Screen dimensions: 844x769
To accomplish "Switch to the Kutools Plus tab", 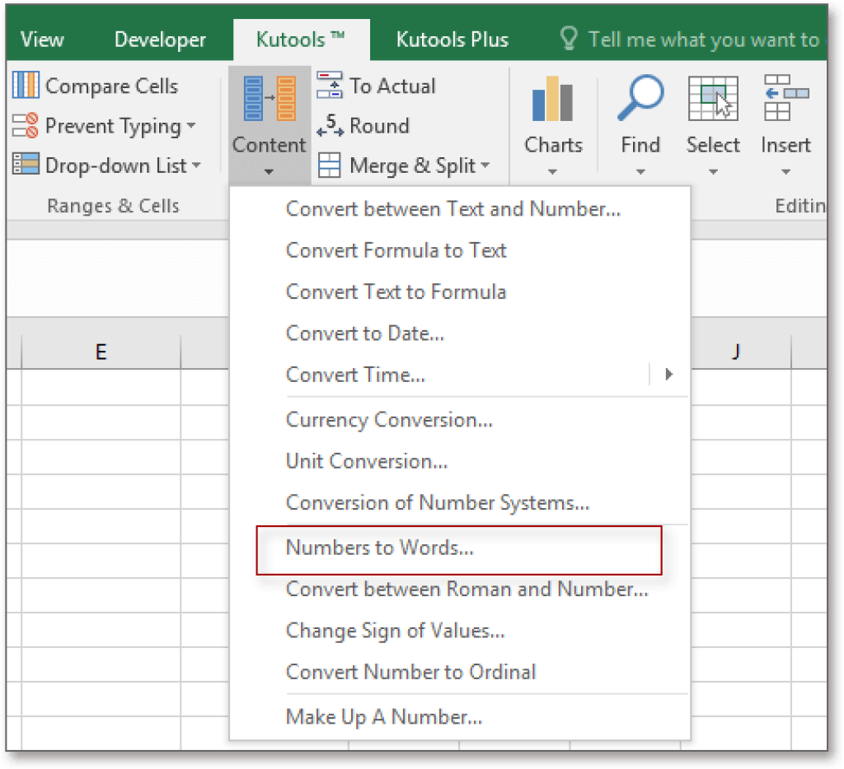I will point(452,39).
